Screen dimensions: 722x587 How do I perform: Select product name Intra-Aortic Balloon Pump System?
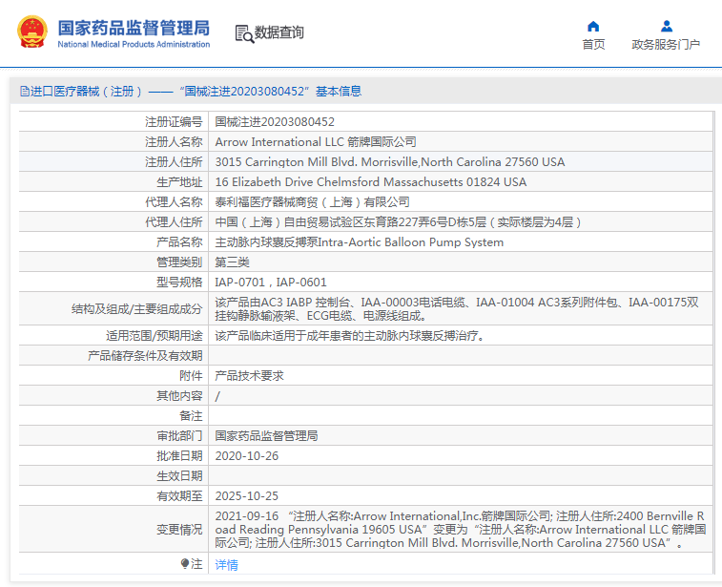[411, 241]
